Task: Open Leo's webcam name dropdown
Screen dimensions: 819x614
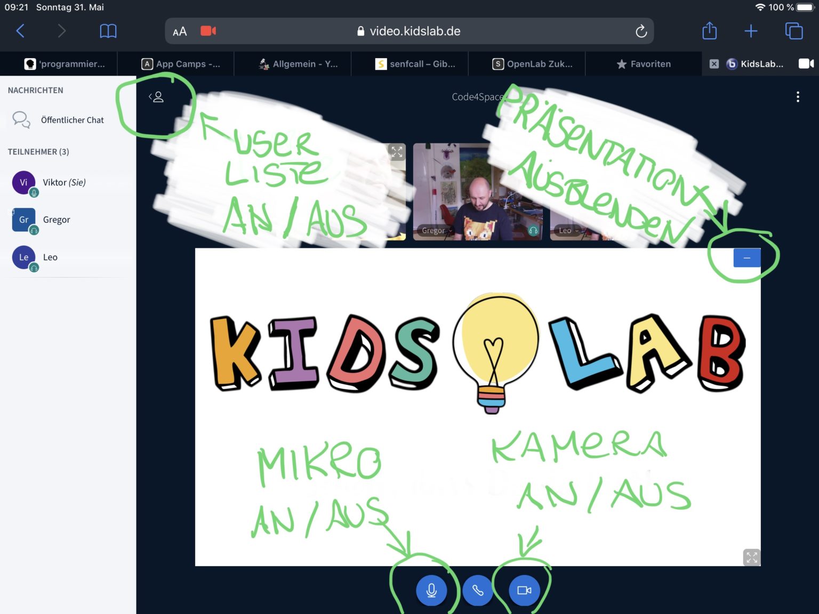Action: click(568, 231)
